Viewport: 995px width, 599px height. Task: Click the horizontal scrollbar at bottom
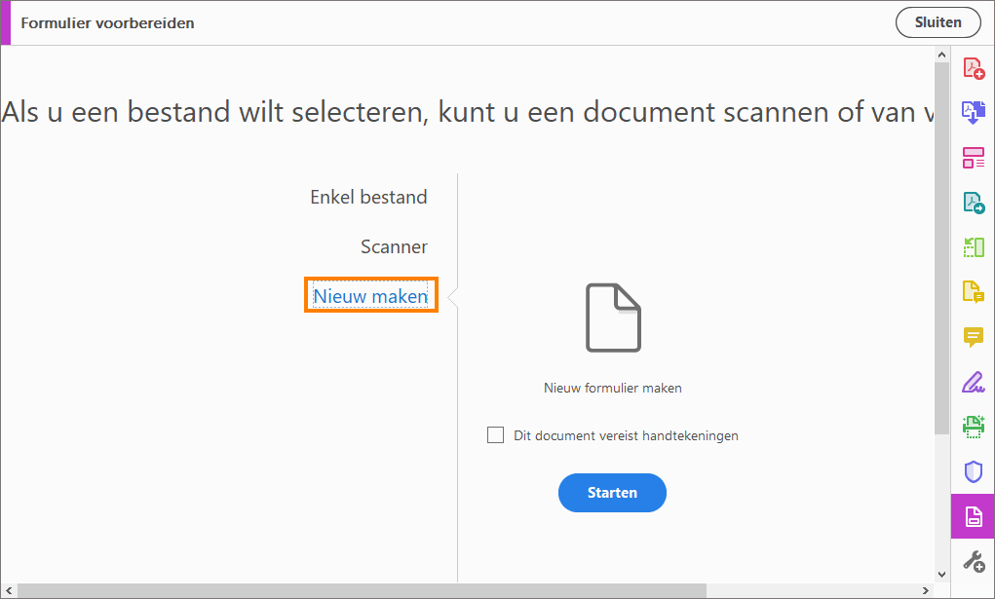(361, 590)
